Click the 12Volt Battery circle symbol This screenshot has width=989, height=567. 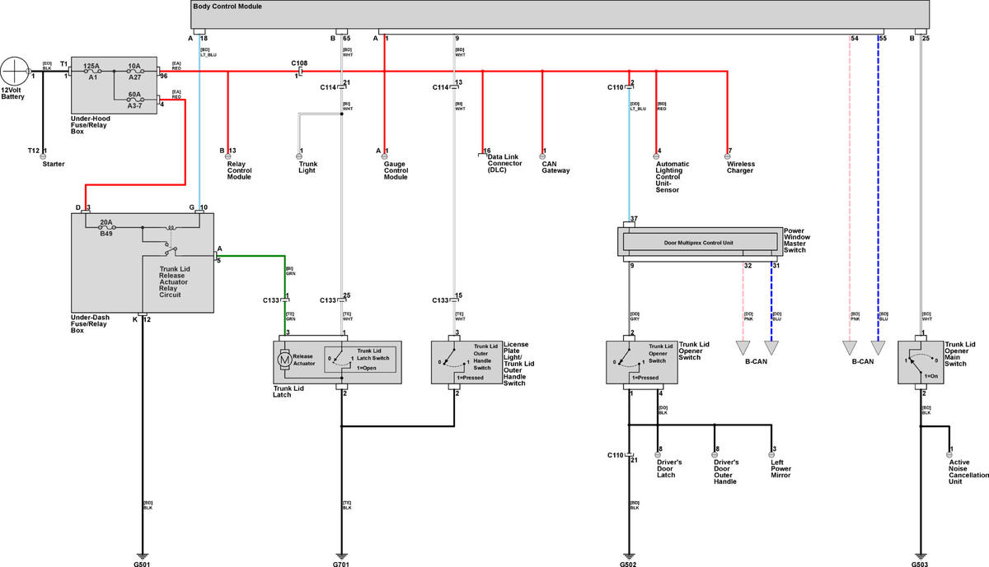coord(15,72)
